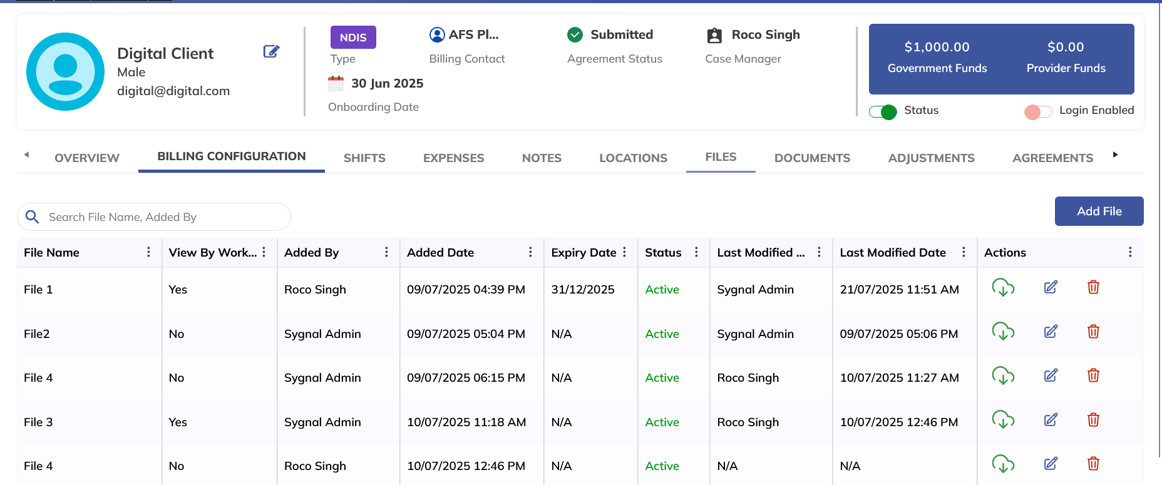Screen dimensions: 1162x485
Task: Click the Add File button
Action: (x=1099, y=212)
